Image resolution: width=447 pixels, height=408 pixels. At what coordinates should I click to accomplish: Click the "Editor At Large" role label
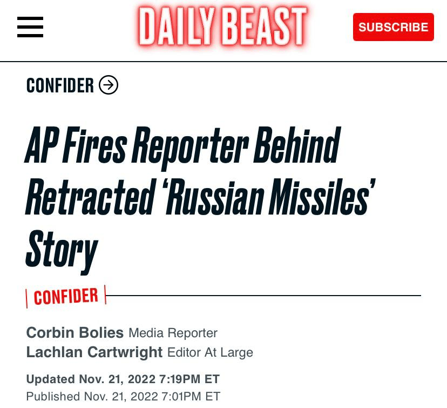click(x=210, y=353)
